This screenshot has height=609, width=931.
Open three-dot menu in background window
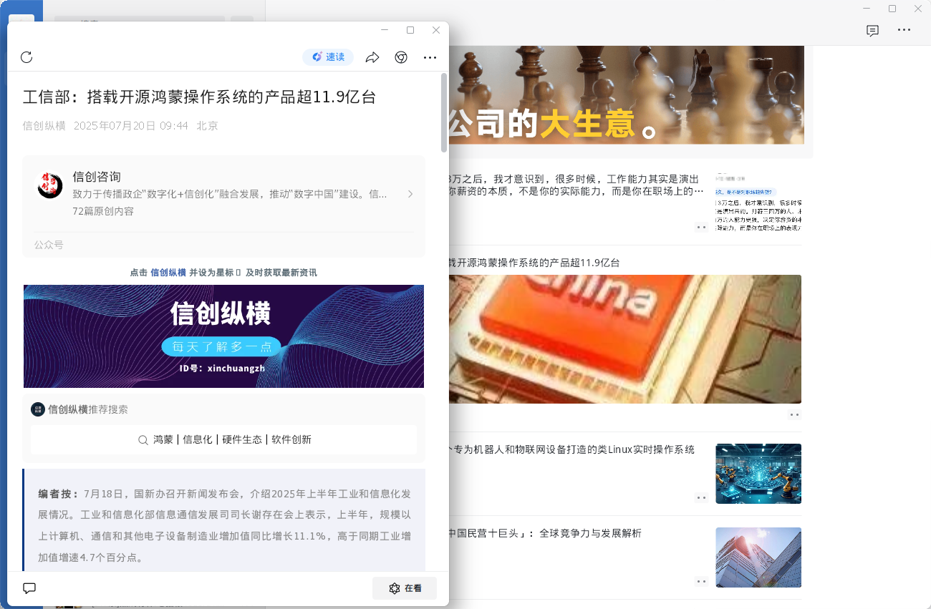coord(905,30)
